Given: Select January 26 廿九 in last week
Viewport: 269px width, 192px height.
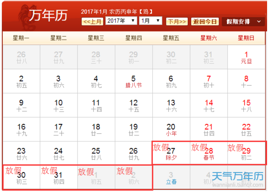Looking at the screenshot, I should tap(134, 153).
